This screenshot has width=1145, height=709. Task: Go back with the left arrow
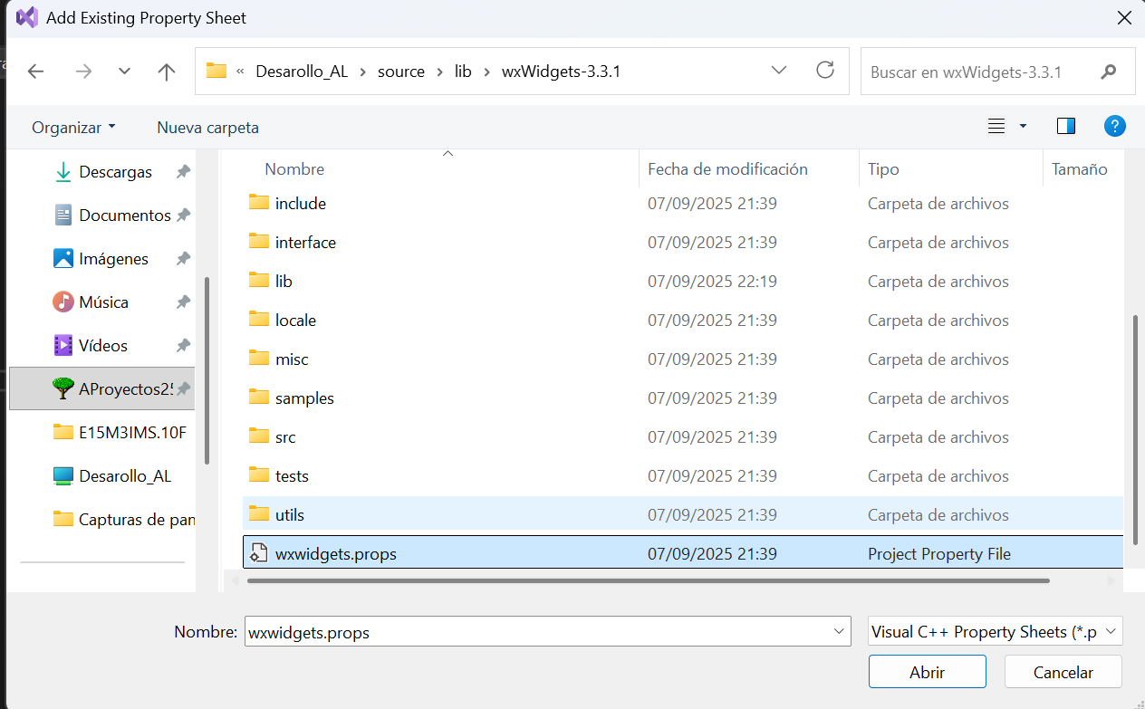36,72
